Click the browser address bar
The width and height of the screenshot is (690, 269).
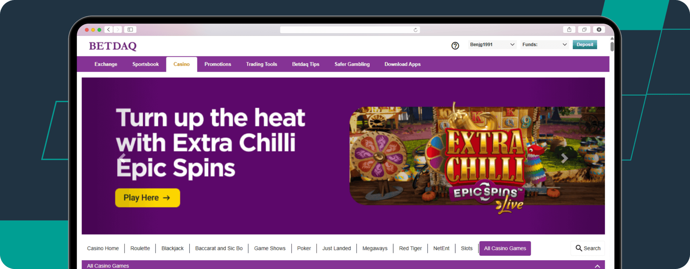click(x=350, y=30)
